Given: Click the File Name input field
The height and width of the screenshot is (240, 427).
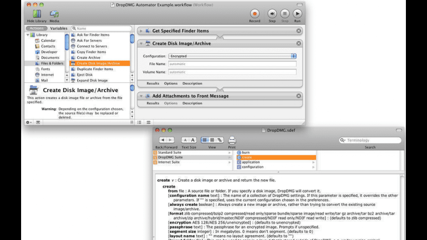Looking at the screenshot, I should pos(232,64).
